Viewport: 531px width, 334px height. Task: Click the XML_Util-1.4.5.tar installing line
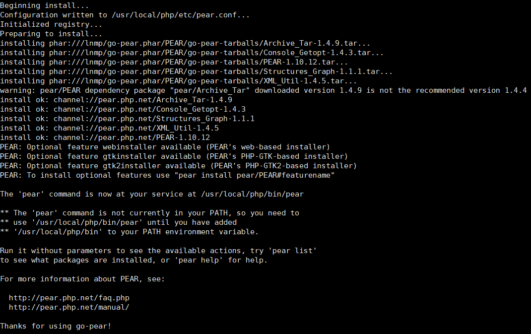179,81
